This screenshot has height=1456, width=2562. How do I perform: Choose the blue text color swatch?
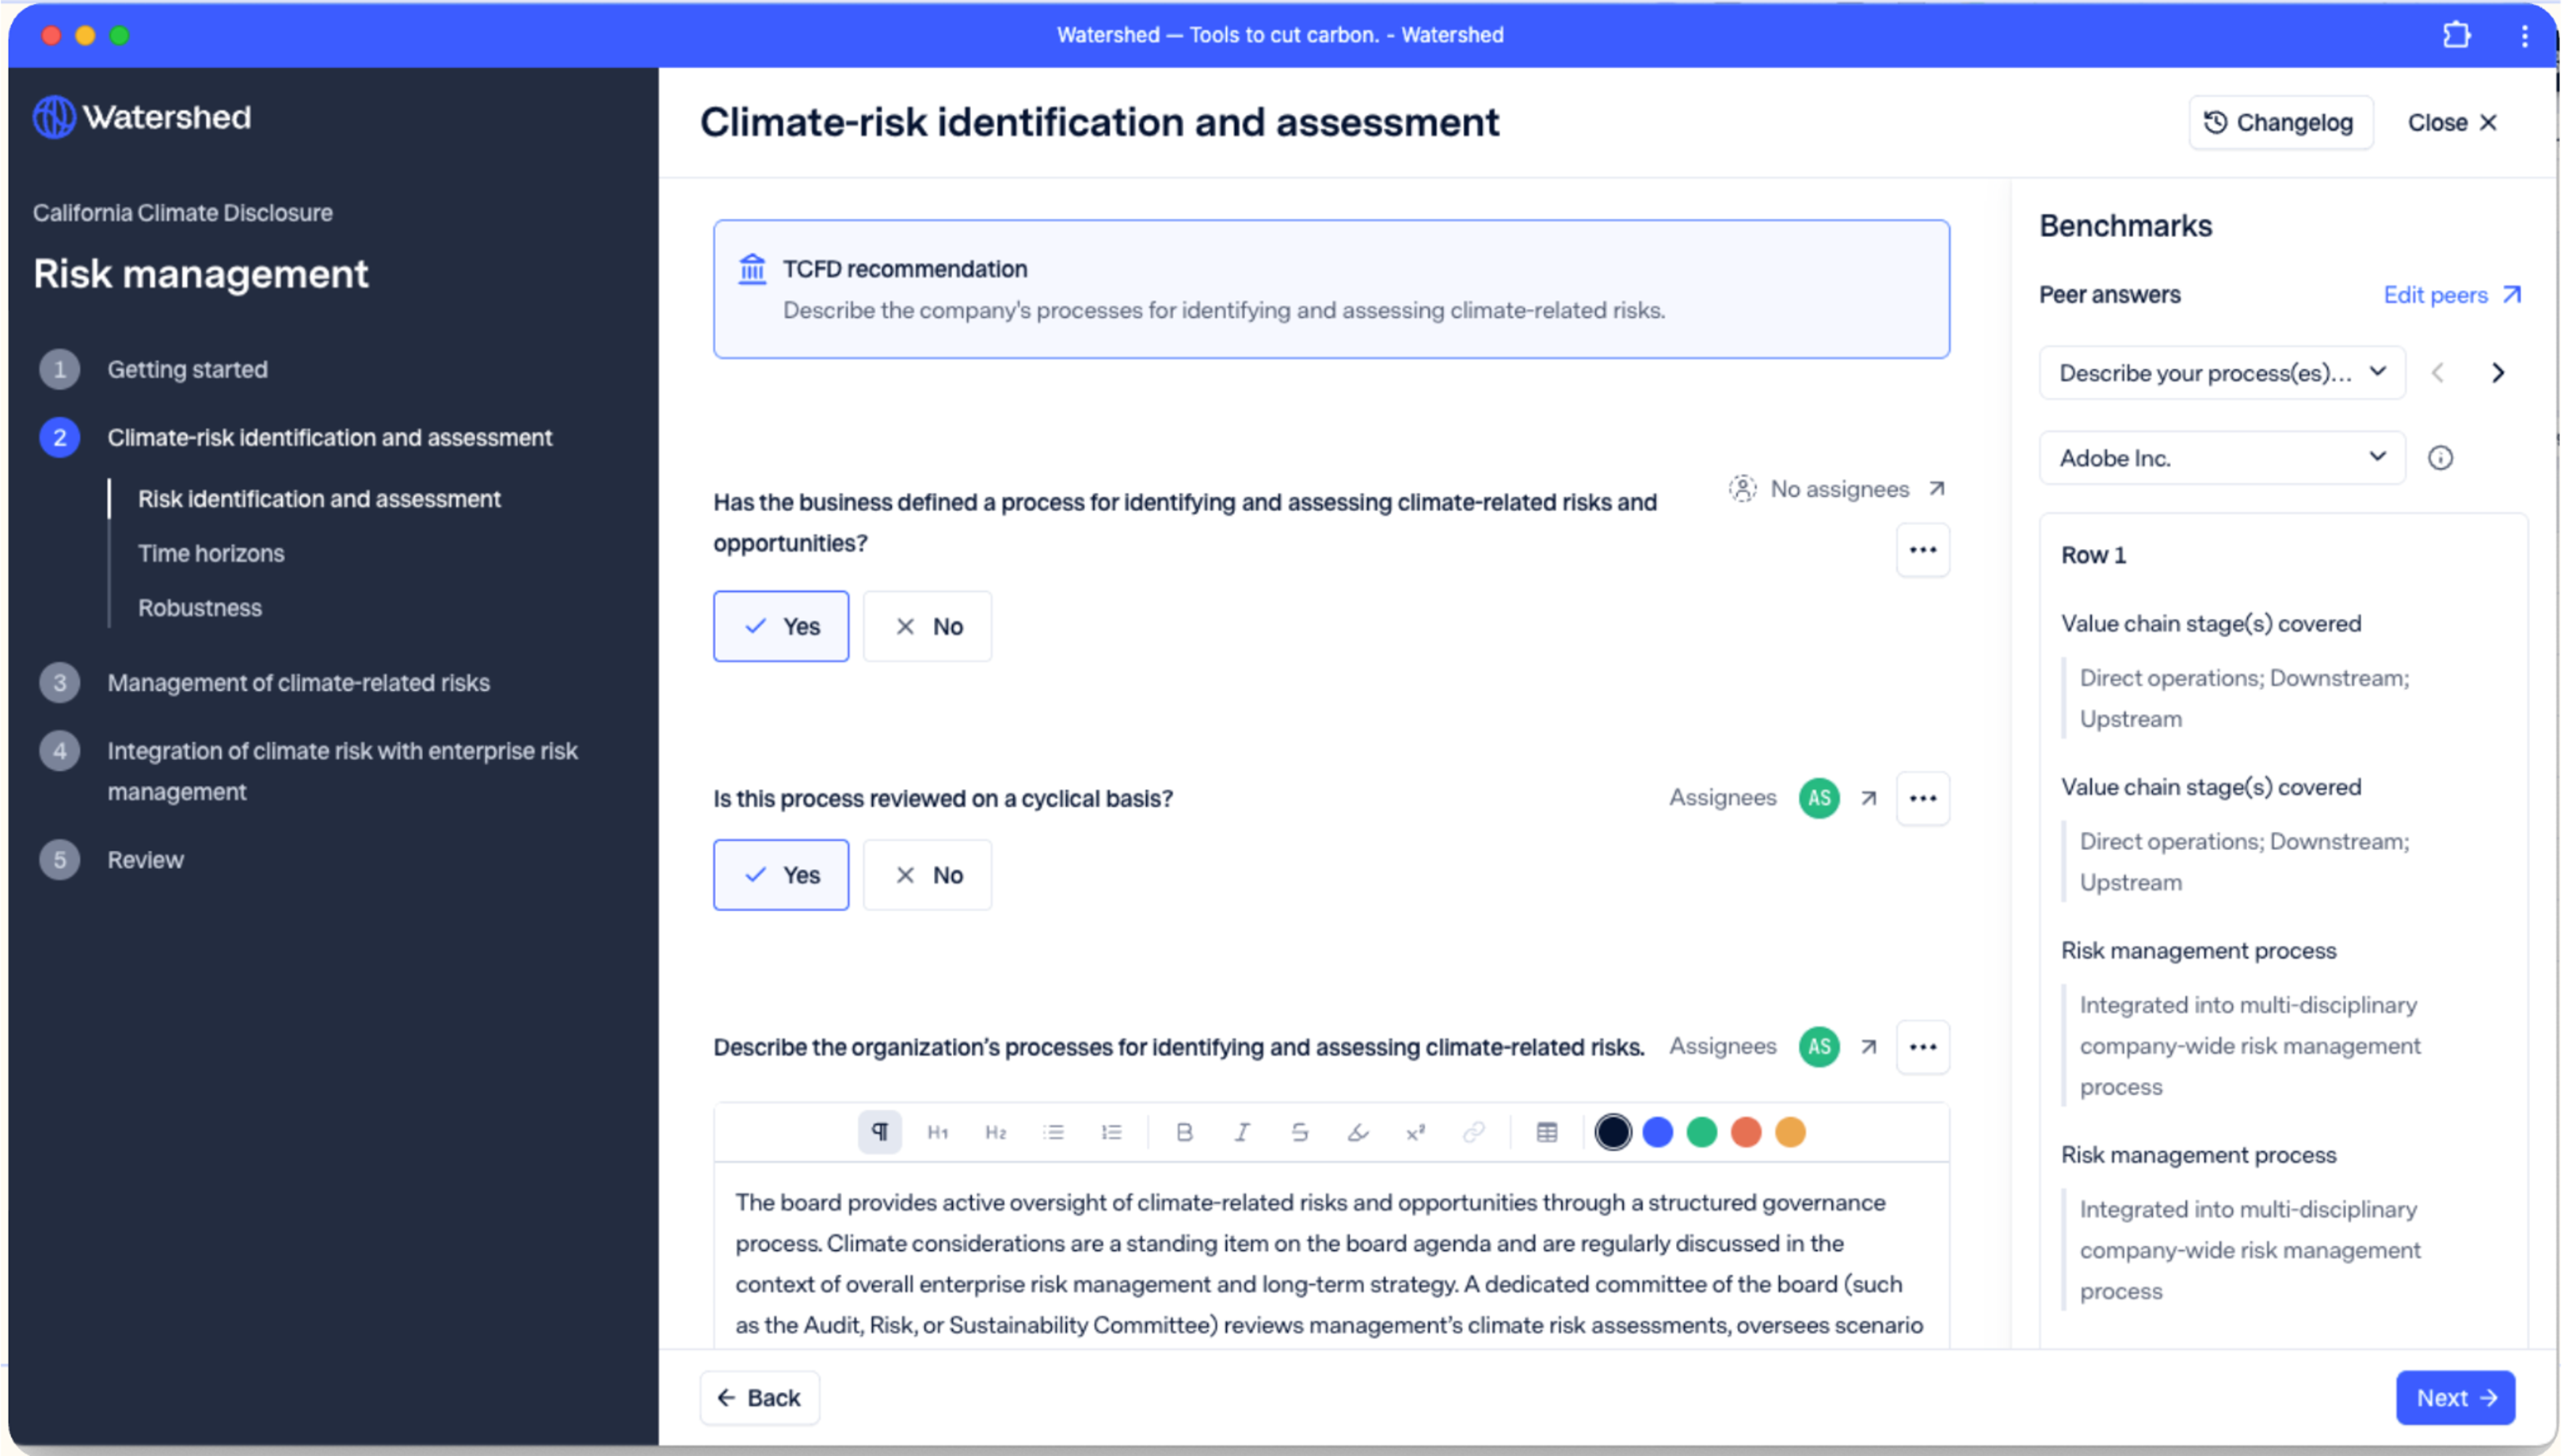[x=1657, y=1132]
